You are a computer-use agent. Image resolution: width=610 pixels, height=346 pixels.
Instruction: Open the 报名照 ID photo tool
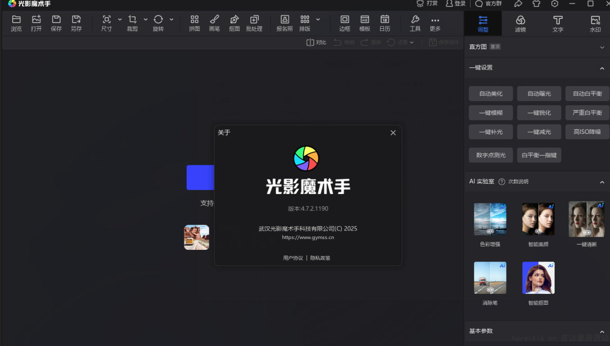pyautogui.click(x=284, y=23)
